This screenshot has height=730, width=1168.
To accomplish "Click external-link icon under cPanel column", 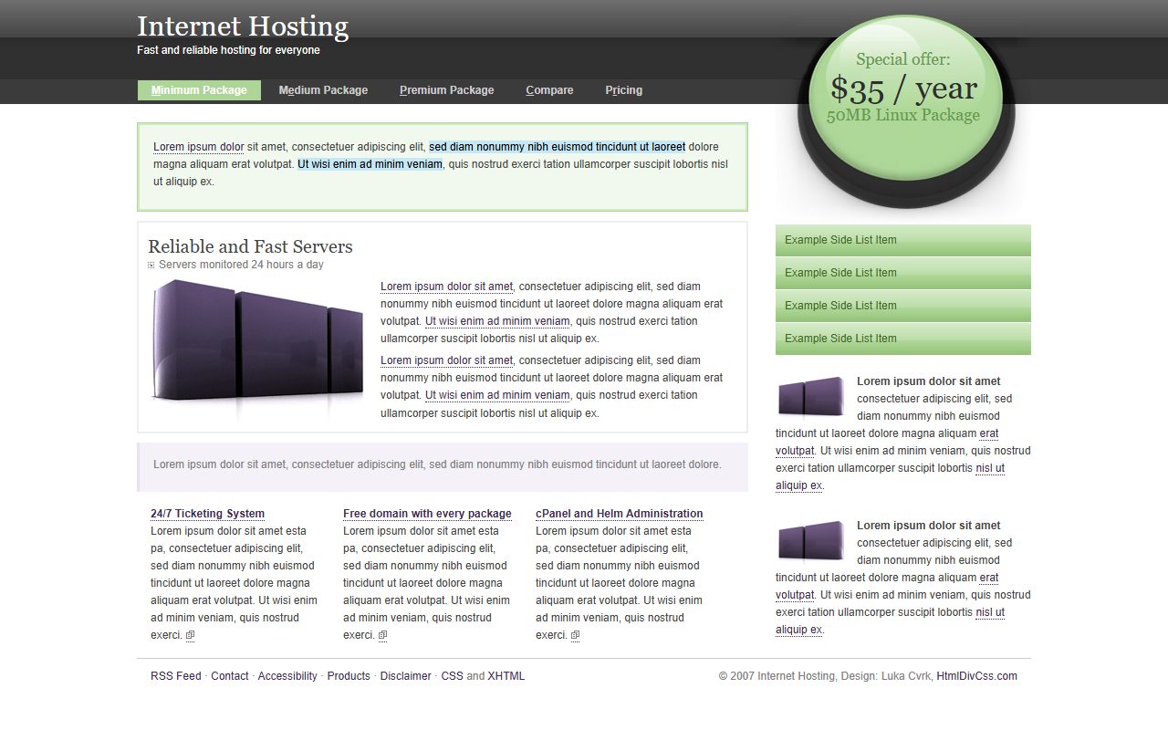I will (x=575, y=636).
